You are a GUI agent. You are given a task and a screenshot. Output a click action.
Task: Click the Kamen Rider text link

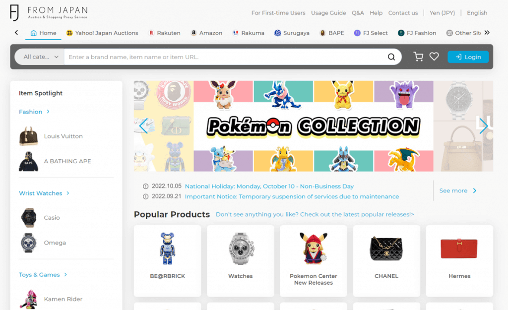point(63,299)
